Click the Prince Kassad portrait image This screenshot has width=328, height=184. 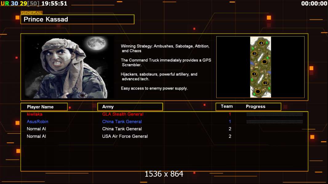69,67
